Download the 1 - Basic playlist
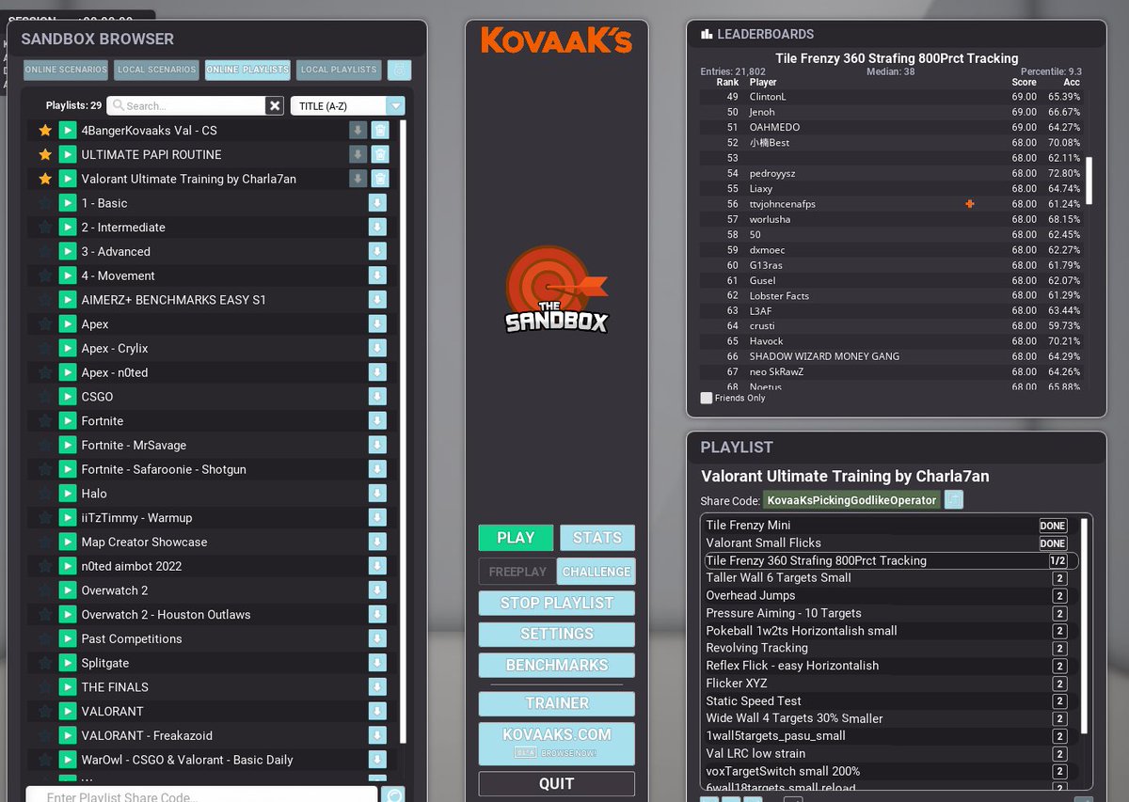This screenshot has height=802, width=1129. tap(377, 203)
